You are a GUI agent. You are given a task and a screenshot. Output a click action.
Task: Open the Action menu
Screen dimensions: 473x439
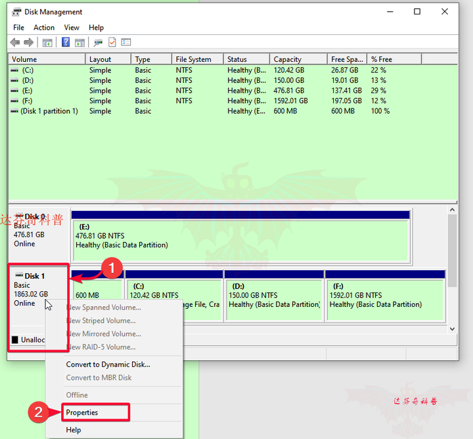(x=44, y=28)
